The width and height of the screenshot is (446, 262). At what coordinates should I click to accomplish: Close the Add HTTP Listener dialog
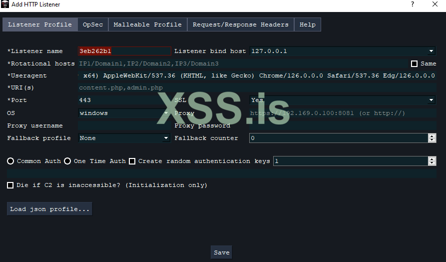(435, 4)
